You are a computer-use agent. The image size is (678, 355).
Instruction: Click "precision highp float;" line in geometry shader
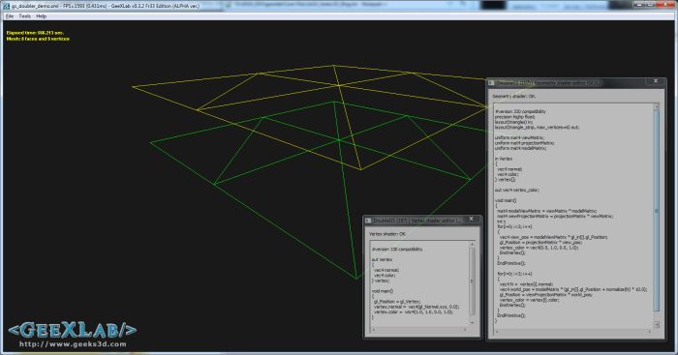coord(515,117)
